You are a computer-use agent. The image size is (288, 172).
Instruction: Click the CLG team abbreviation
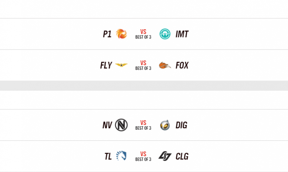click(182, 156)
